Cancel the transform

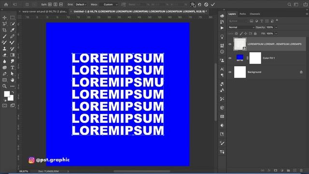(x=206, y=4)
